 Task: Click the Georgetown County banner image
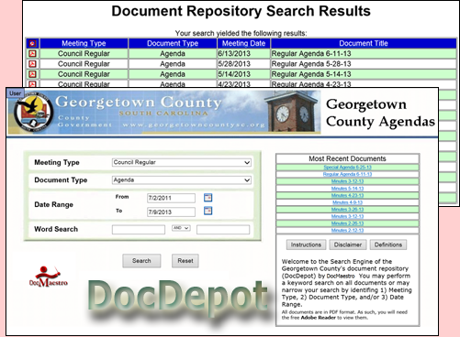click(164, 113)
